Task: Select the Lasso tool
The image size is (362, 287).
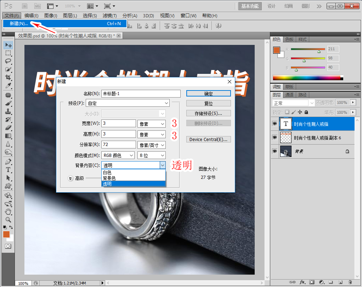Action: tap(8, 61)
